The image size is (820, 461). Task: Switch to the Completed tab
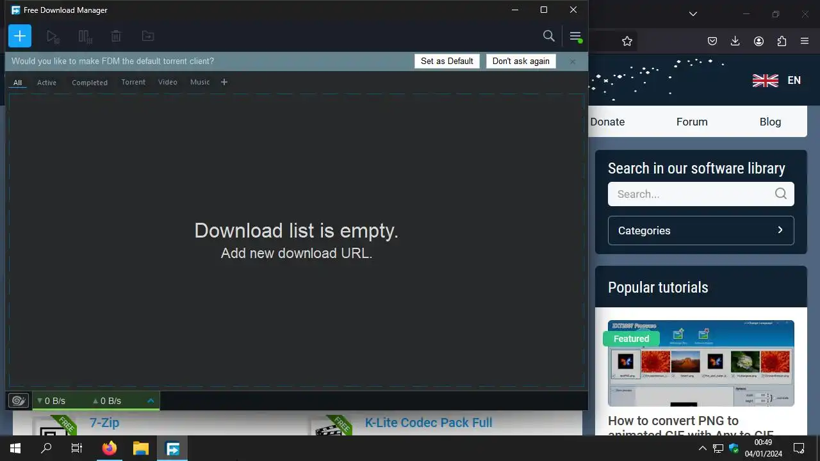click(x=90, y=83)
